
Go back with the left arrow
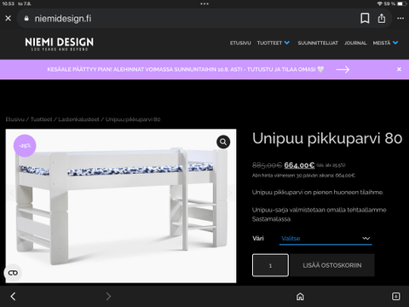[x=13, y=297]
